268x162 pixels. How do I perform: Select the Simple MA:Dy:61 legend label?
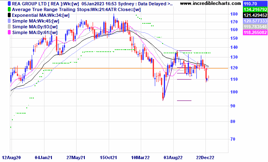point(35,32)
